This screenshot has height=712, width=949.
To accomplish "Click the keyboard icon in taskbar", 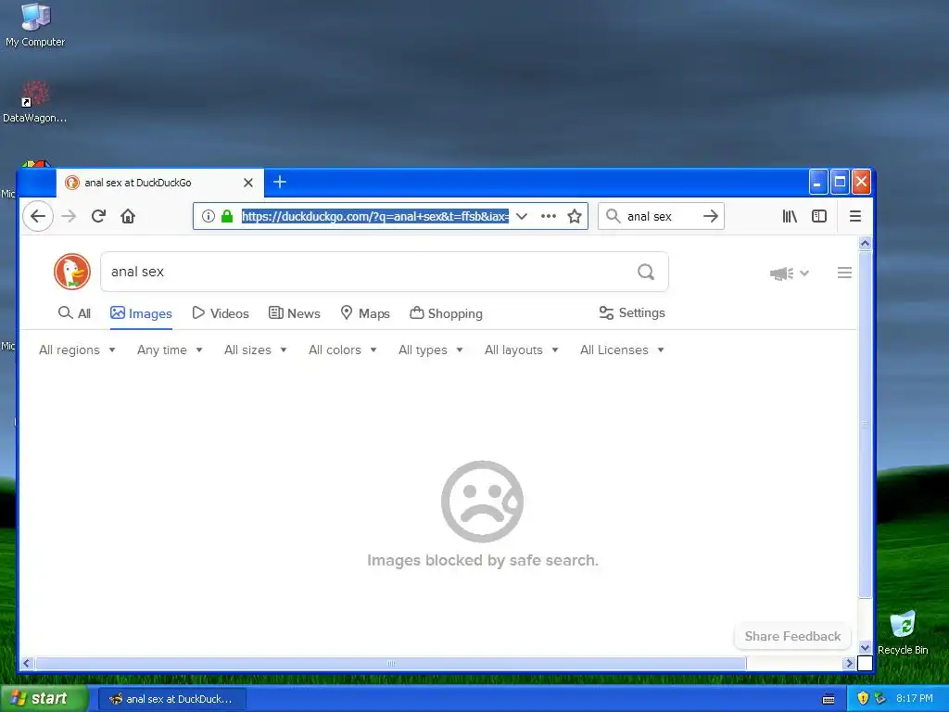I will (x=829, y=699).
